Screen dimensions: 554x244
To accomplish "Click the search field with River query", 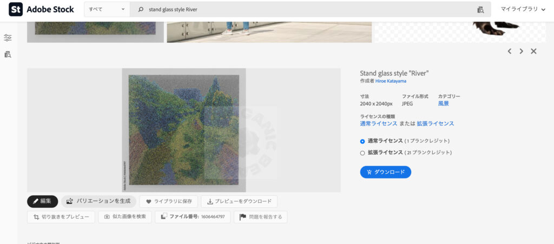I will pos(303,10).
